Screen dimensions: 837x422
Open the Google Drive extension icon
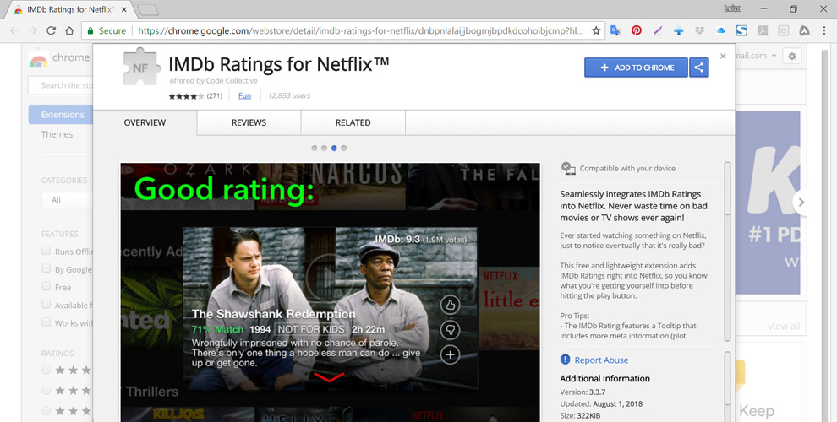point(804,30)
